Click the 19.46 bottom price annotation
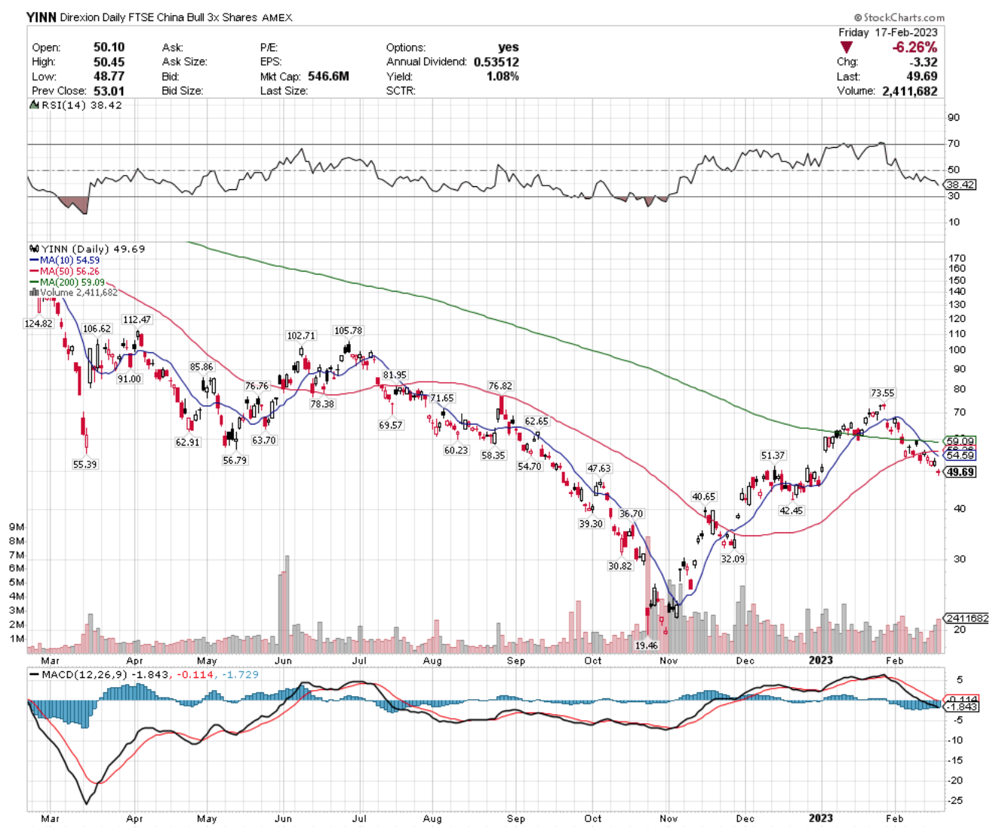The height and width of the screenshot is (828, 996). [x=647, y=646]
